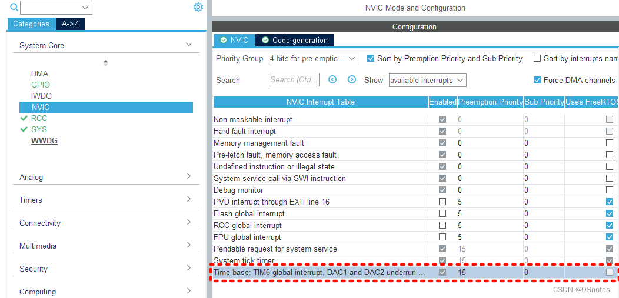619x298 pixels.
Task: Toggle Uses FreeRTOS for PVD interrupt
Action: pyautogui.click(x=610, y=202)
